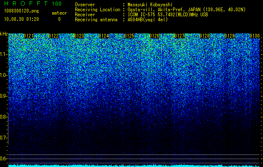263x167 pixels.
Task: Select the filename 1008300120.png
Action: 22,11
